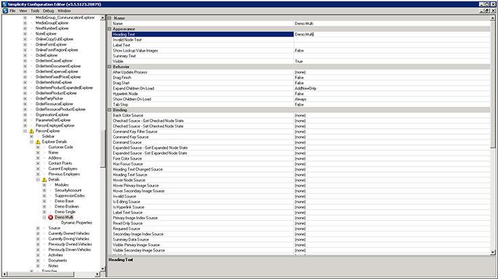Select the Is Hyperlink Source property
This screenshot has height=279, width=498.
128,207
